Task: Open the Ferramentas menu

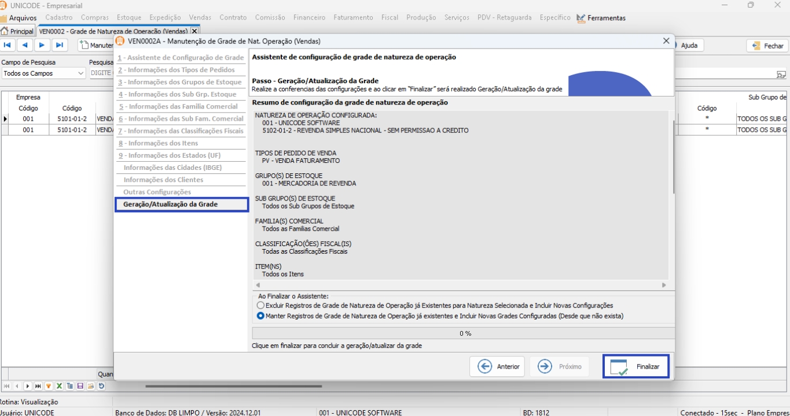Action: click(601, 18)
